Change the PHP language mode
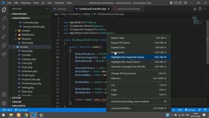The width and height of the screenshot is (209, 118). pos(180,110)
